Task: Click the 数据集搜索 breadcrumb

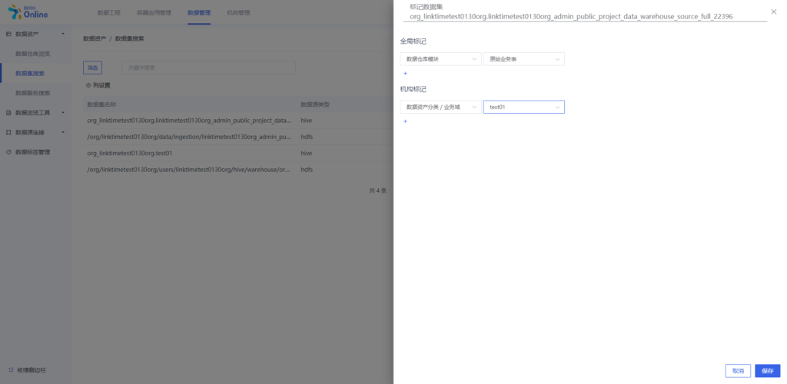Action: (129, 38)
